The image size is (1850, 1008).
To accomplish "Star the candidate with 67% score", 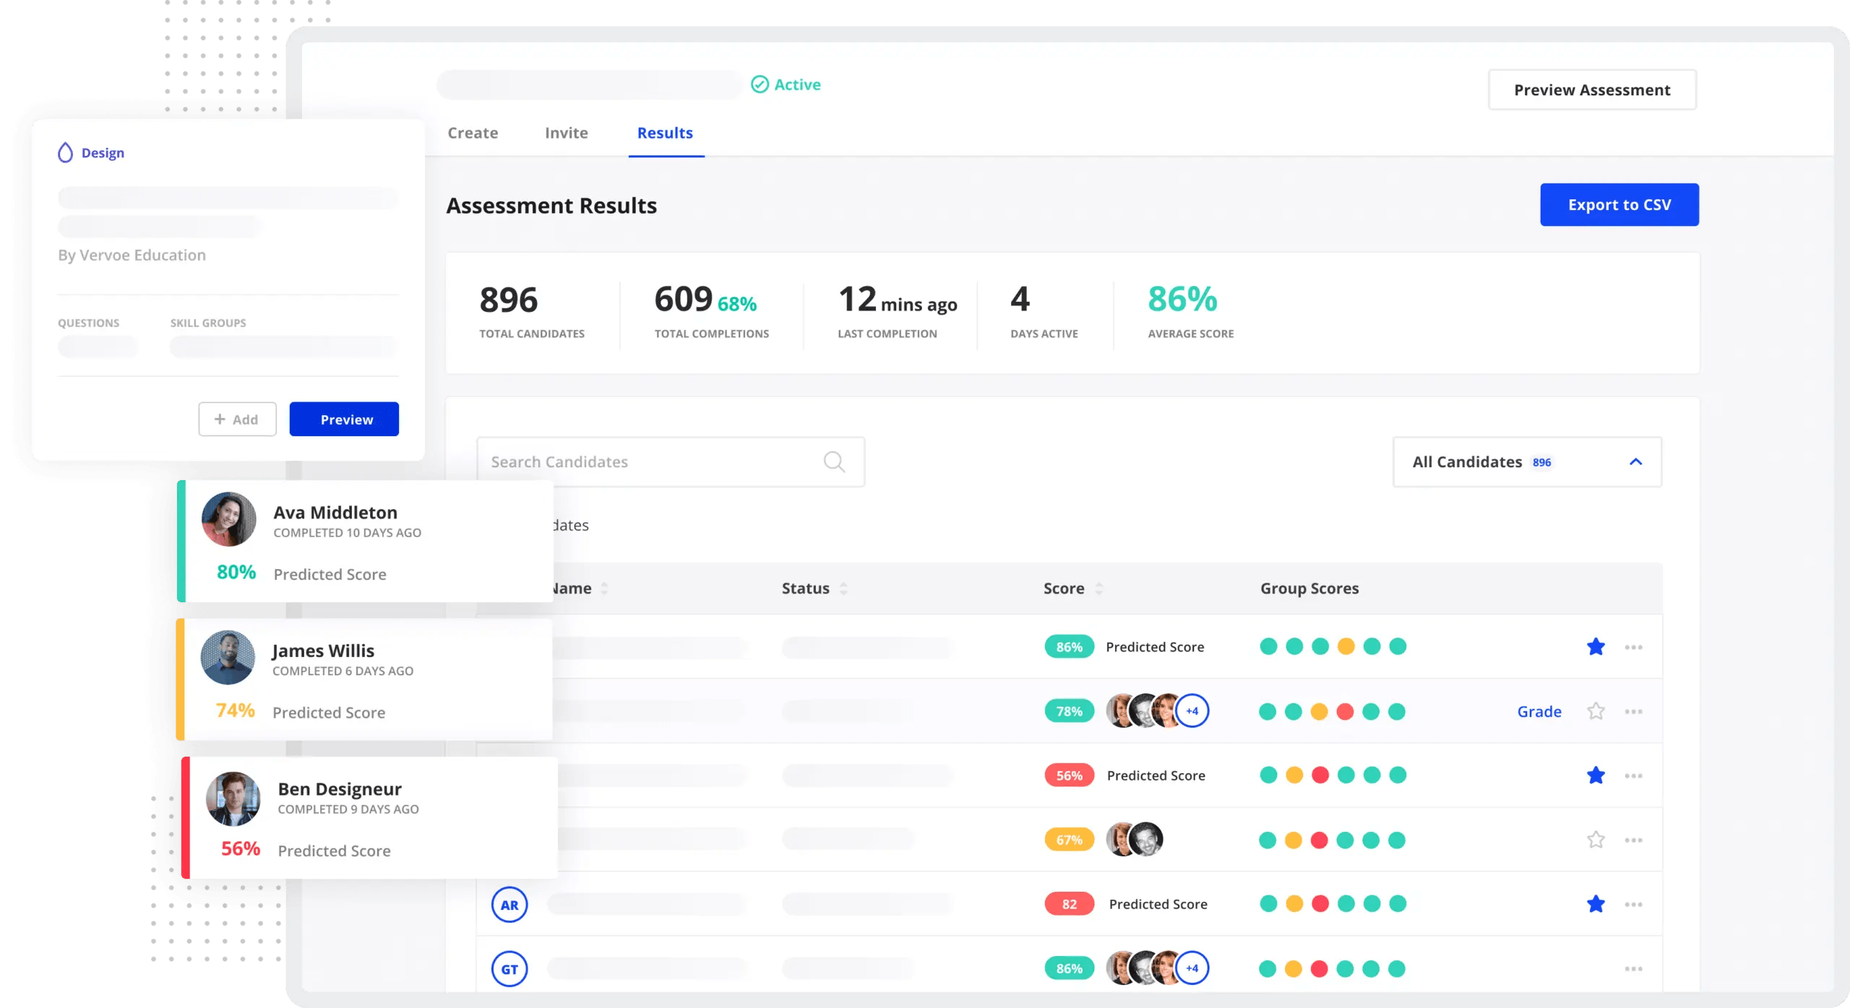I will point(1596,840).
